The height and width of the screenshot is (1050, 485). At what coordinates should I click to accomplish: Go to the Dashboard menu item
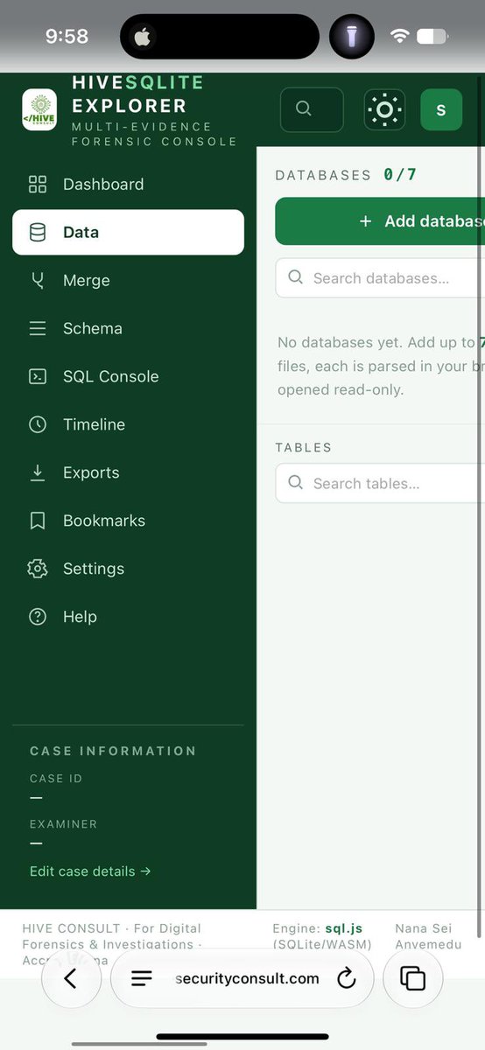click(128, 184)
